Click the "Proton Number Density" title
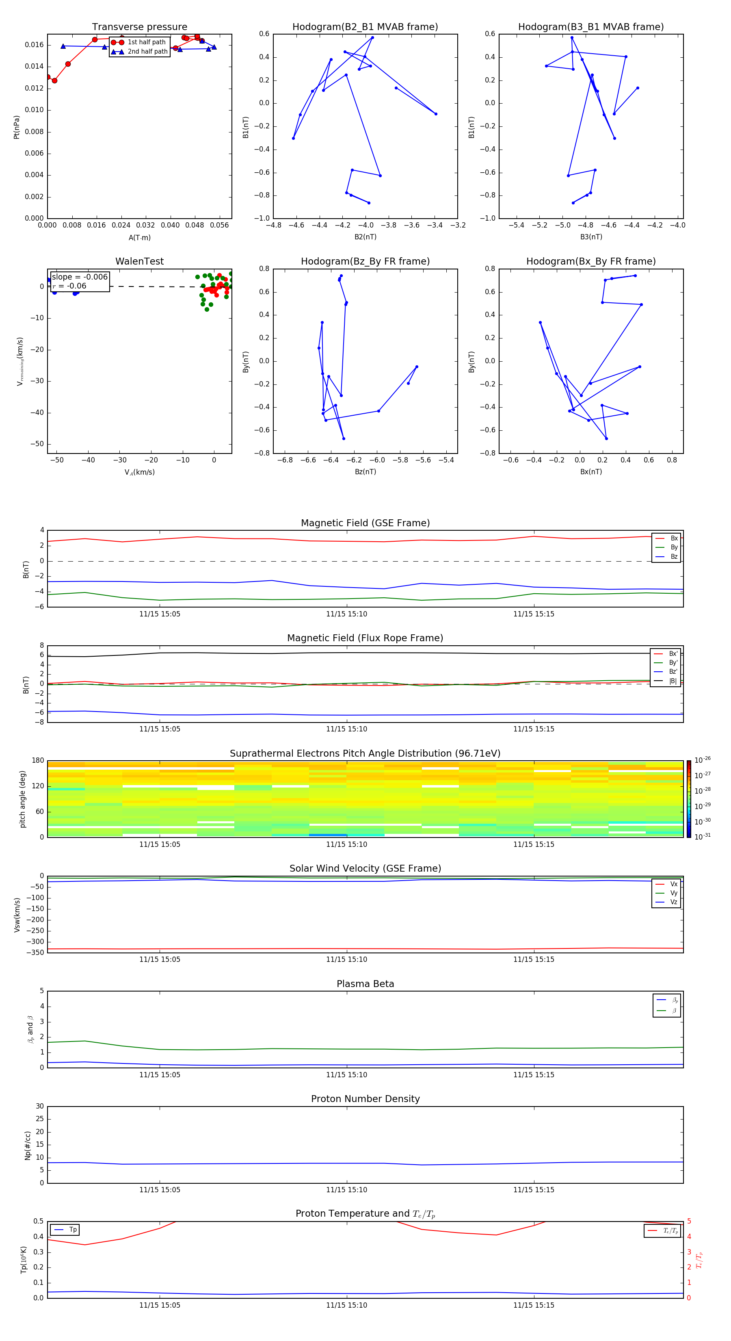 click(365, 1099)
